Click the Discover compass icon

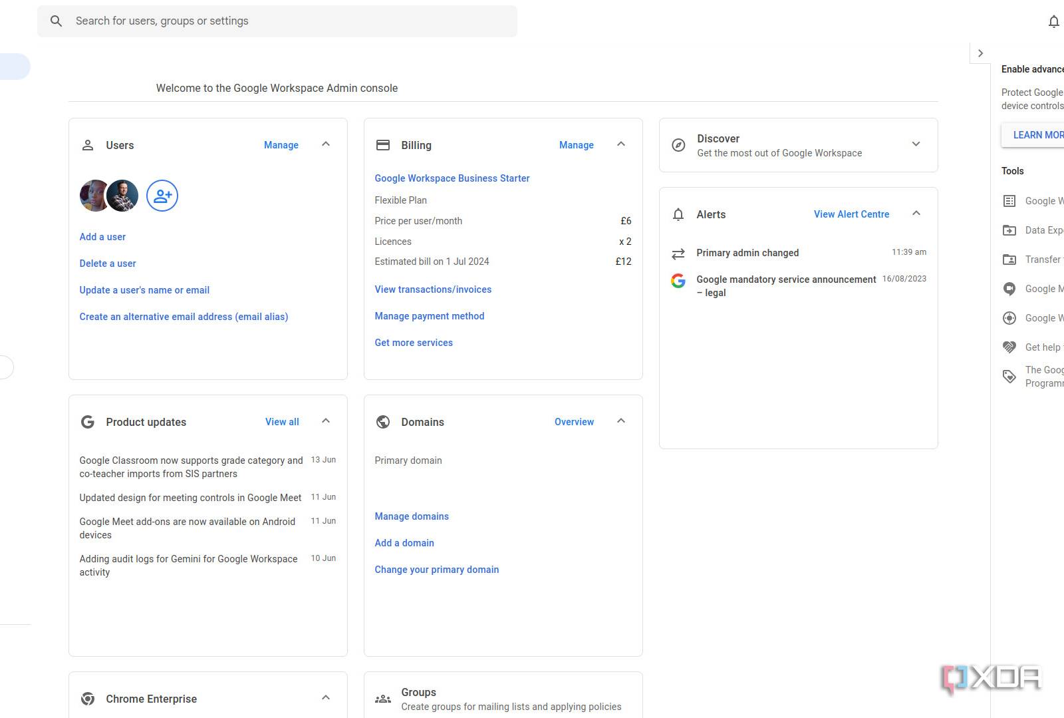pos(678,145)
